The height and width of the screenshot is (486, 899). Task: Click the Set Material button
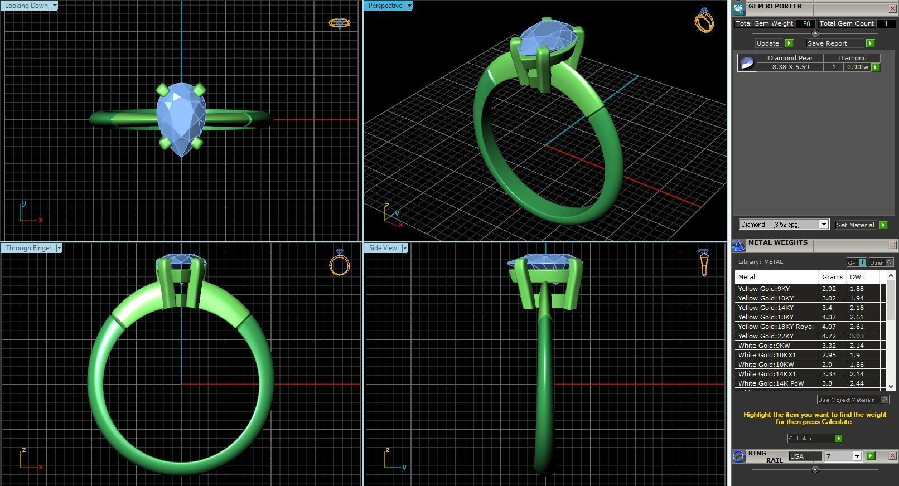pyautogui.click(x=855, y=225)
